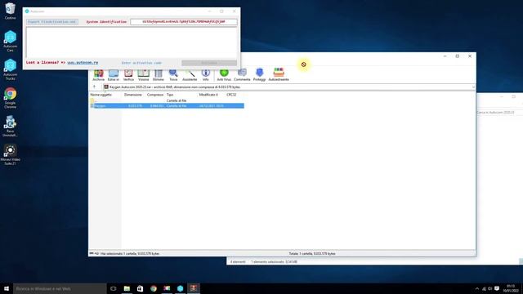Click the drive icon in WinRAR status bar
The height and width of the screenshot is (294, 523).
(92, 253)
